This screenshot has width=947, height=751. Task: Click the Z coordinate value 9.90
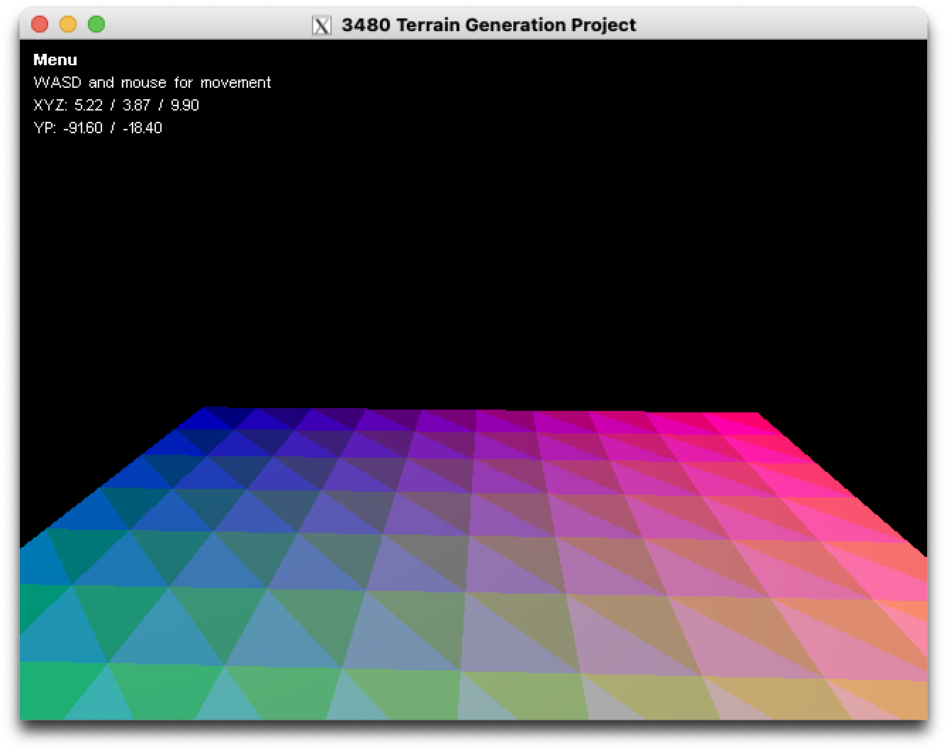184,106
